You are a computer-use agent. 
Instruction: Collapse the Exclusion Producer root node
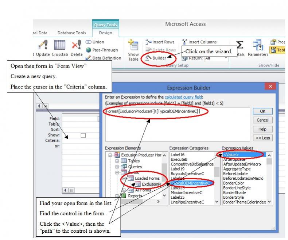110,155
